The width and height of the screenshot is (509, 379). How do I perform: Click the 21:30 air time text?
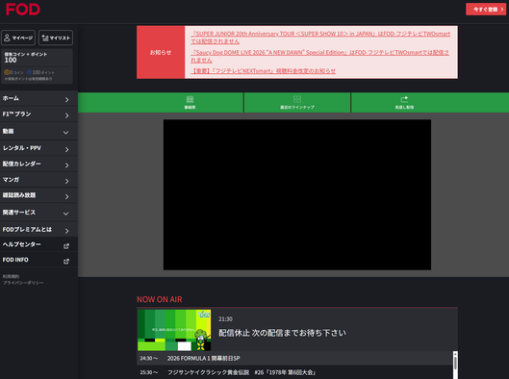tap(225, 319)
